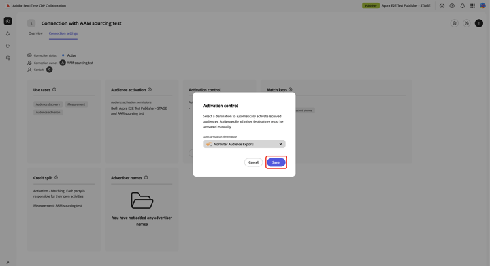Click the Audience activation tag
The image size is (490, 266).
pos(48,112)
